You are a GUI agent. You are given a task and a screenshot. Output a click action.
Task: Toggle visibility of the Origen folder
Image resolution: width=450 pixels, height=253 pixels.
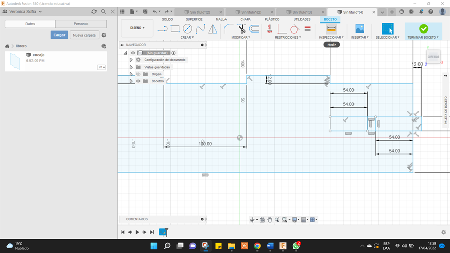138,74
